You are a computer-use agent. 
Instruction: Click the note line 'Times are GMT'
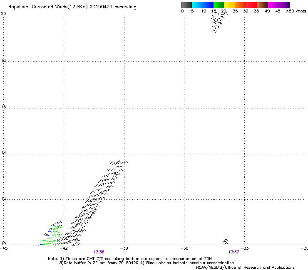pos(80,259)
